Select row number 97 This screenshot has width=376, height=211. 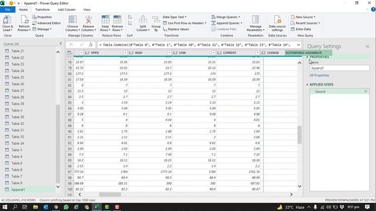[69, 172]
